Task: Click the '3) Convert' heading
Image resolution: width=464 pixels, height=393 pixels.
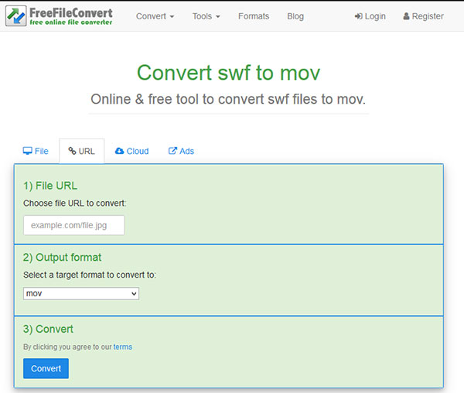Action: 48,329
